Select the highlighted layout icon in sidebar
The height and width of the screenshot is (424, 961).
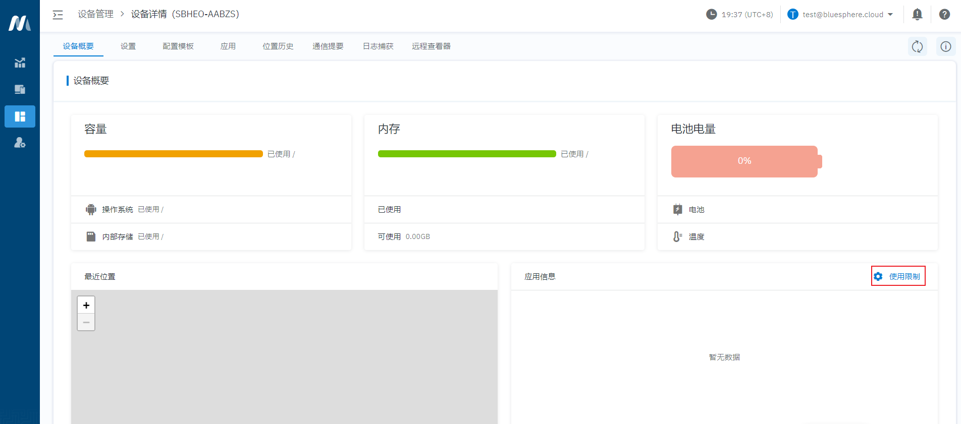pos(20,116)
